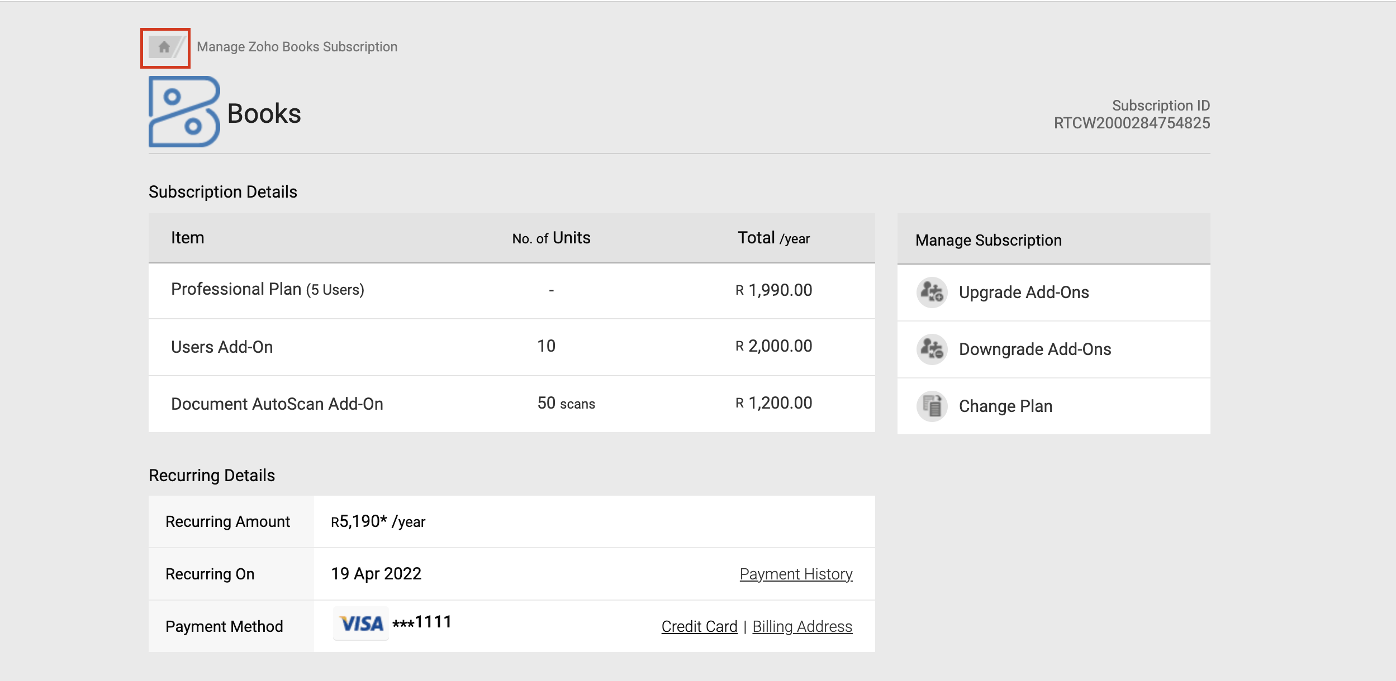Click the VISA card logo

(x=361, y=624)
